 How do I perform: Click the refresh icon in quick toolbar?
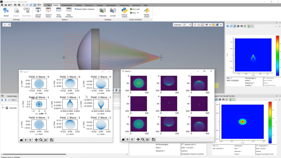click(31, 5)
